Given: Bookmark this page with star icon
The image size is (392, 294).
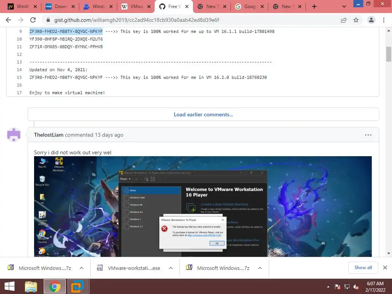Looking at the screenshot, I should 356,20.
